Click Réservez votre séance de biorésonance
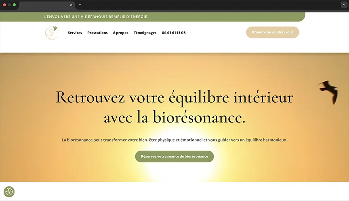 tap(174, 157)
